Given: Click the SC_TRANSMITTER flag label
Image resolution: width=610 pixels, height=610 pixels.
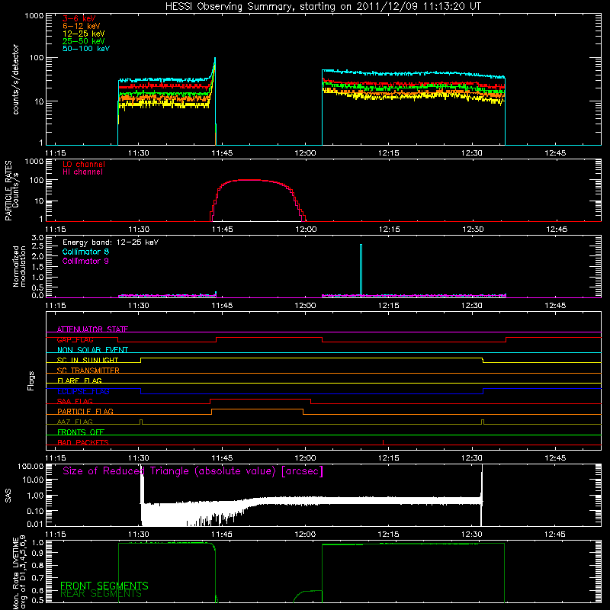Looking at the screenshot, I should (88, 371).
